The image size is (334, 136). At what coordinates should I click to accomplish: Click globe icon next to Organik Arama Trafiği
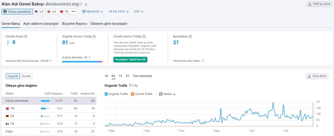94,37
